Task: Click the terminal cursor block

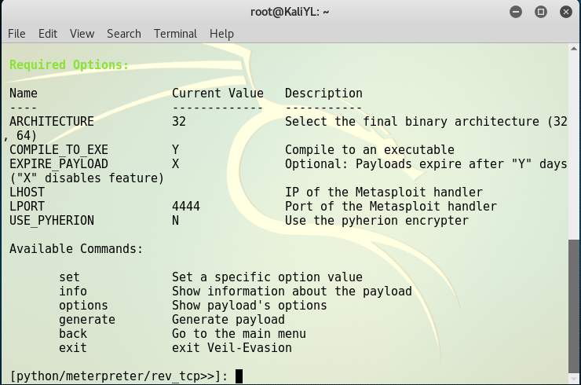Action: pos(239,376)
